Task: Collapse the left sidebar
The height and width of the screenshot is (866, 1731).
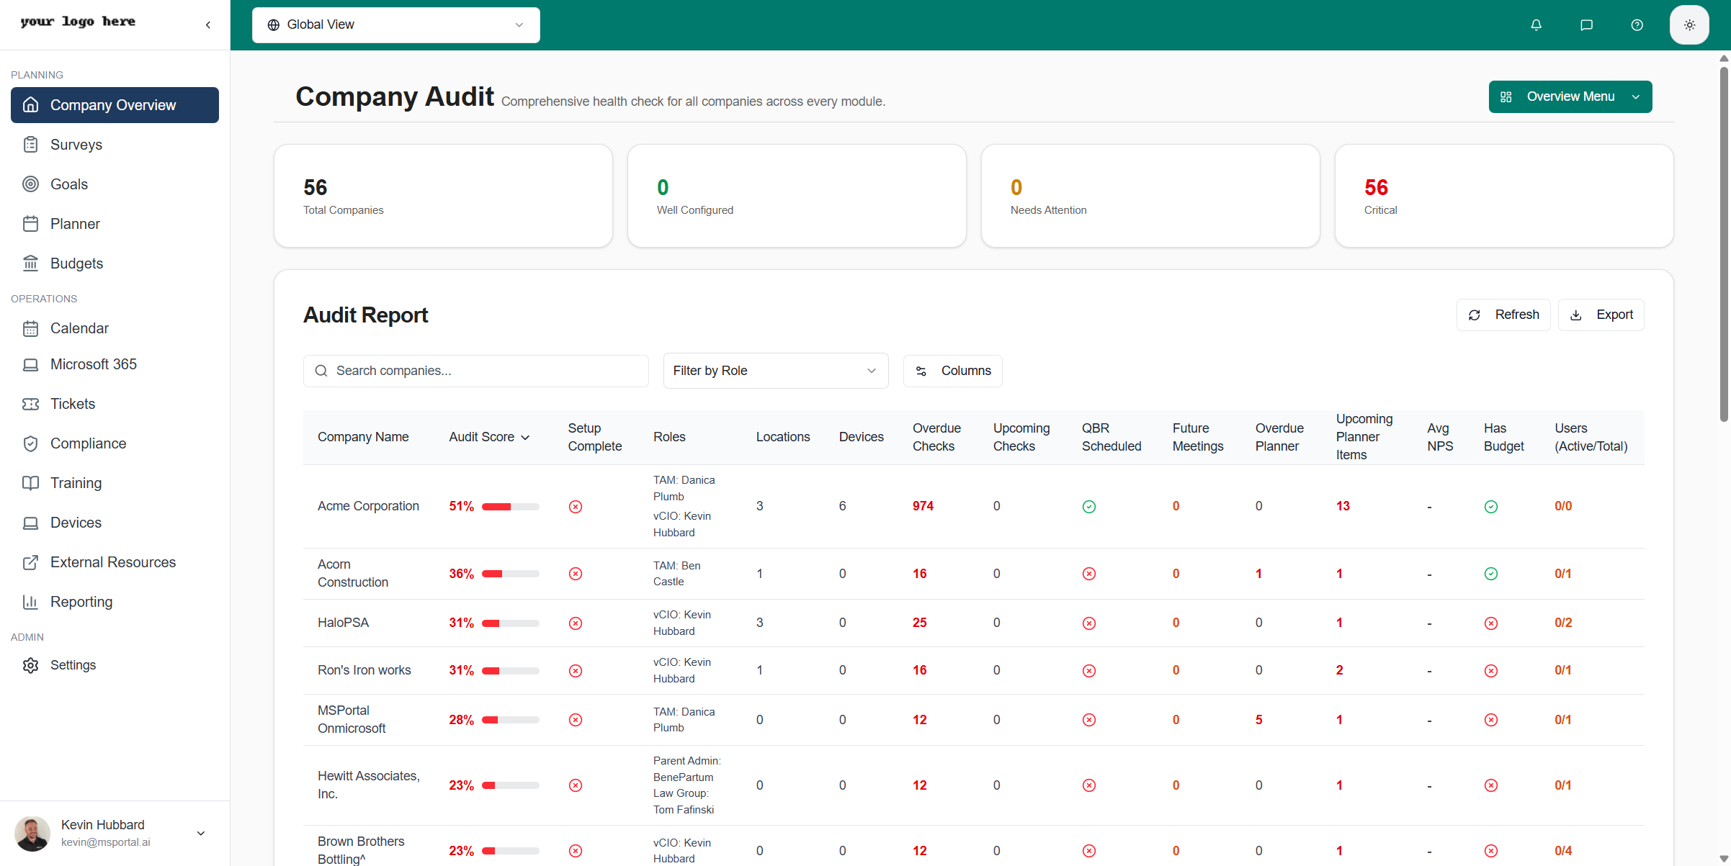Action: click(207, 24)
